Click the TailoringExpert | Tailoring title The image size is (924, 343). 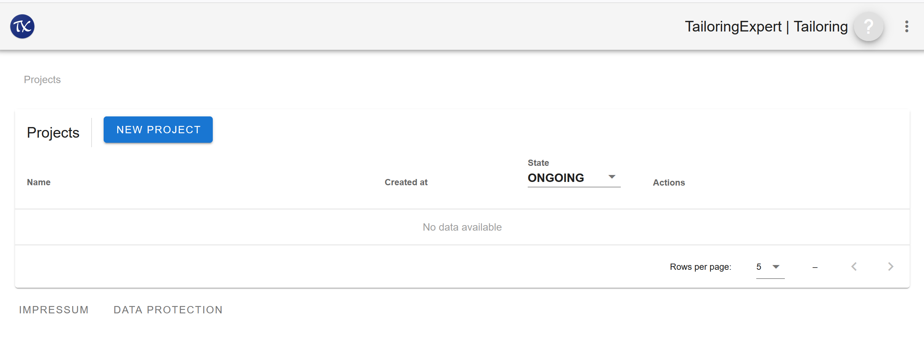[x=766, y=27]
